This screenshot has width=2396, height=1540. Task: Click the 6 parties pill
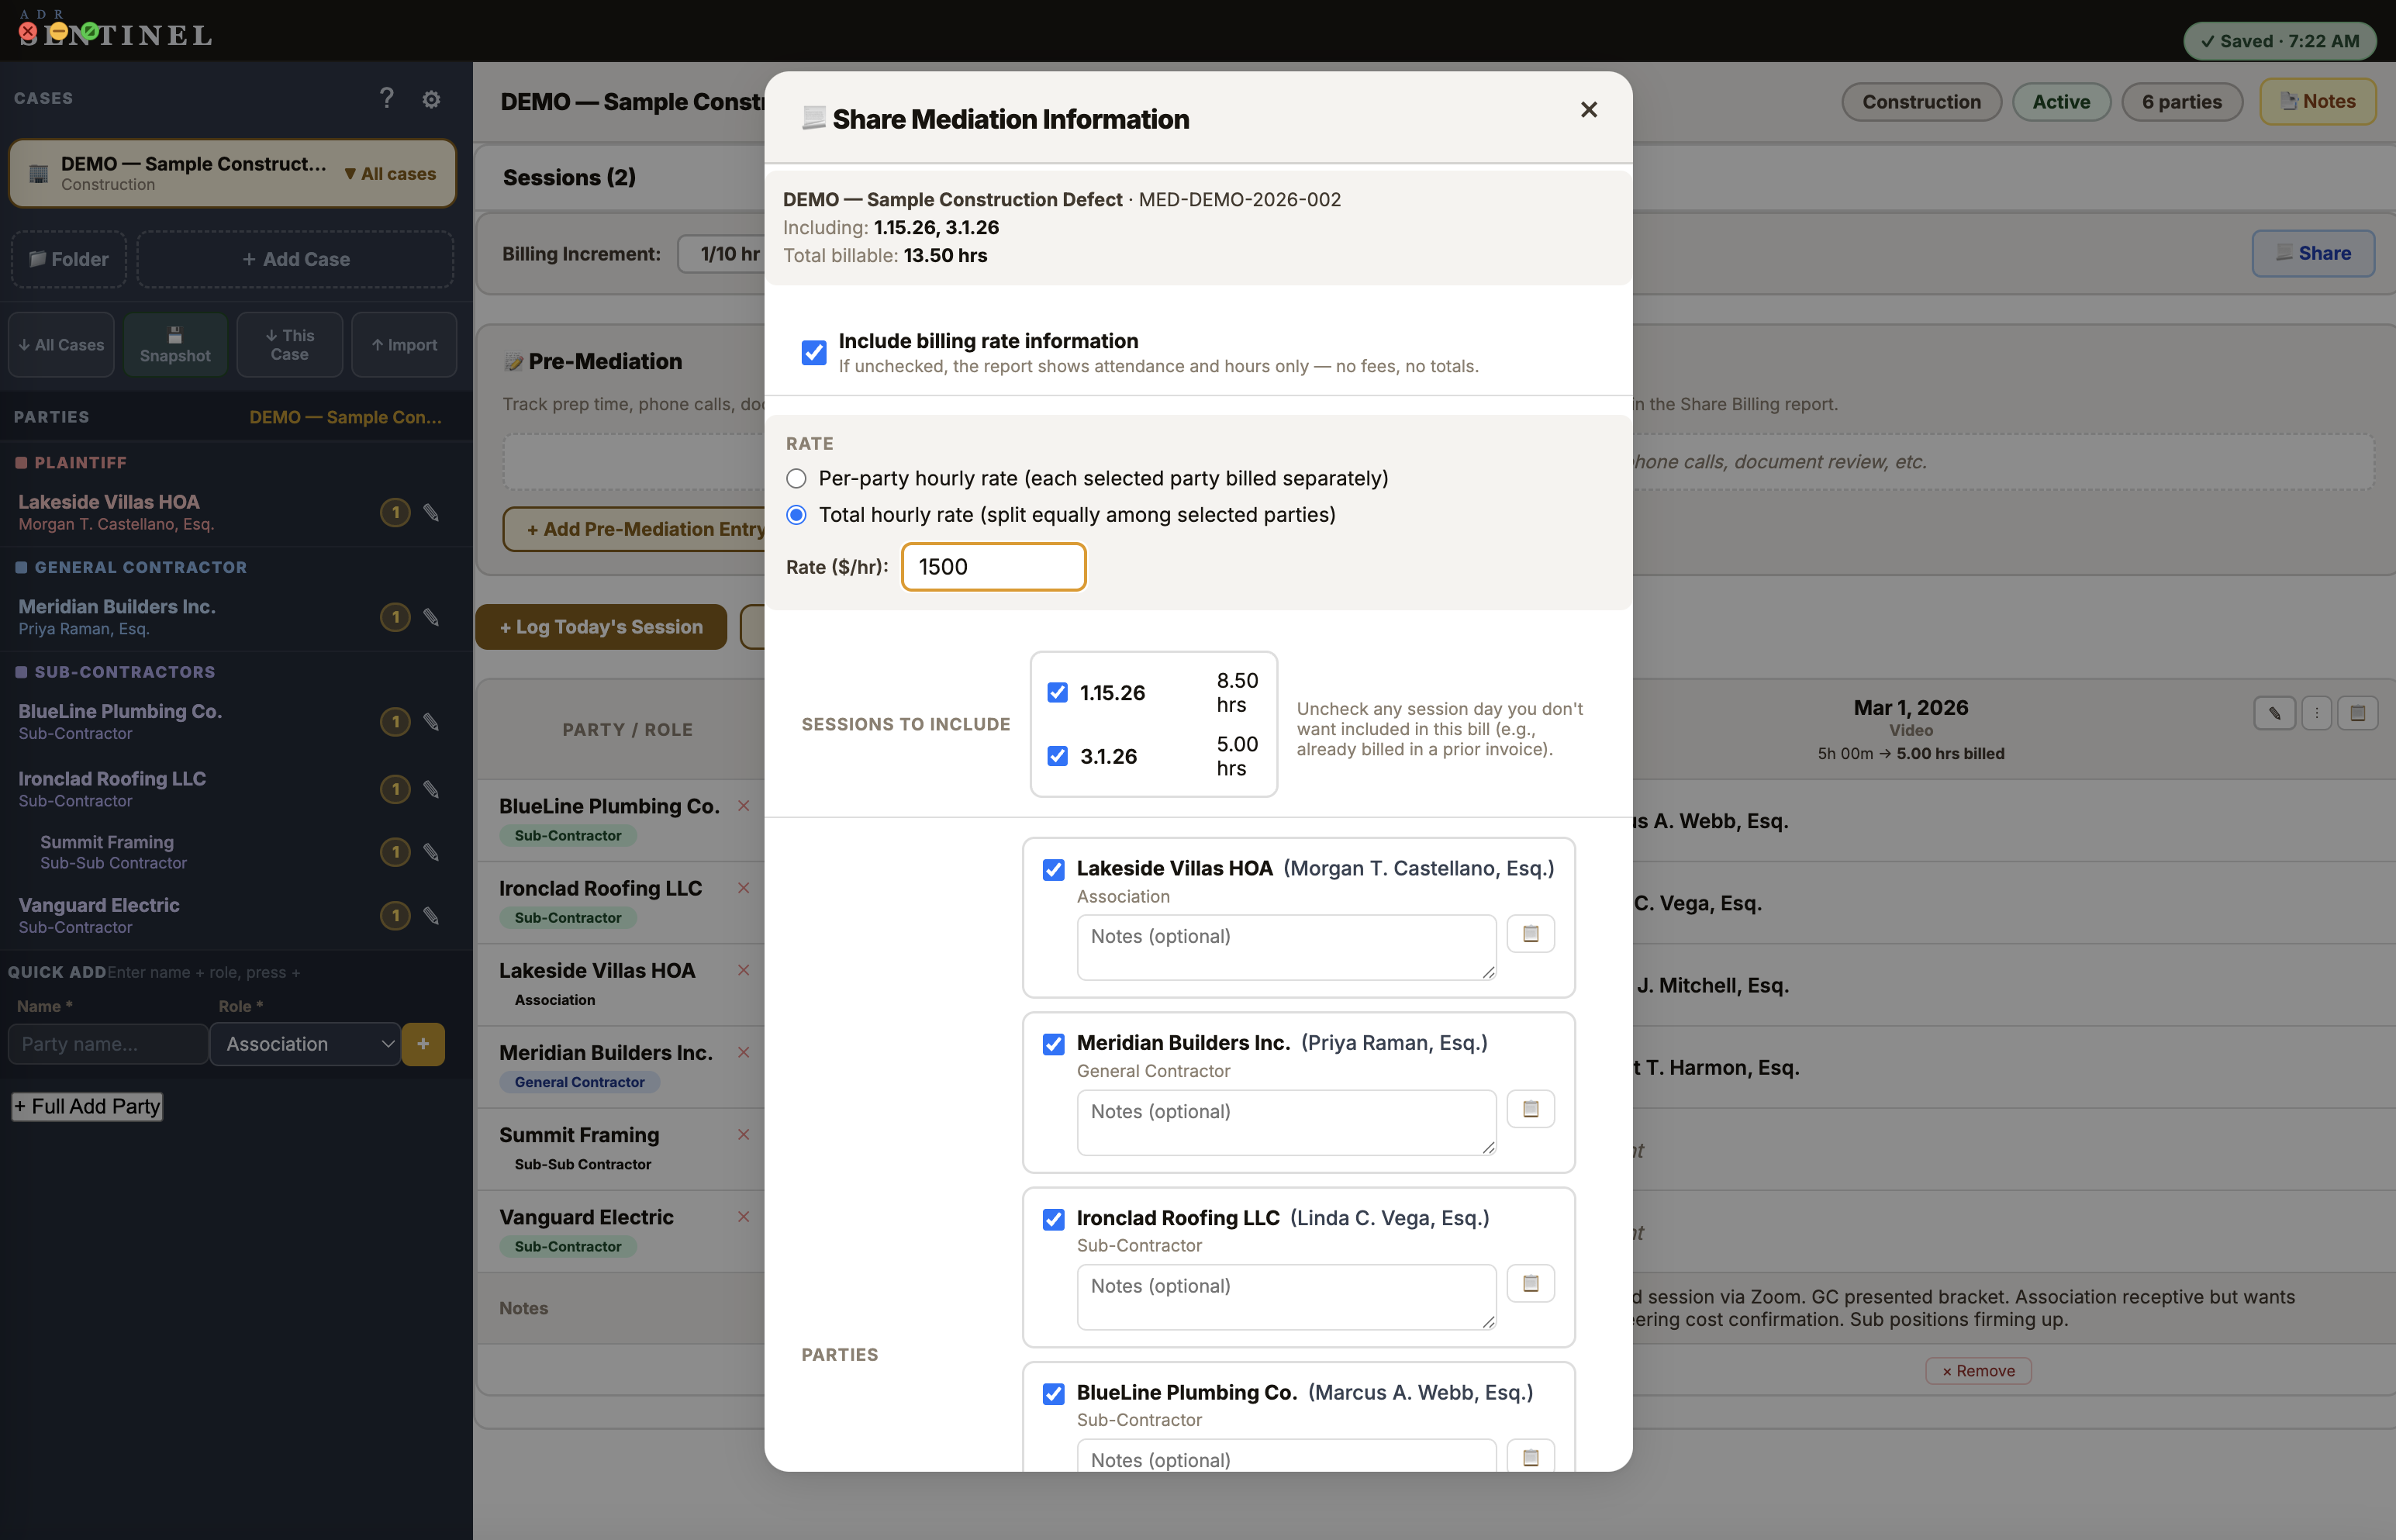point(2181,102)
